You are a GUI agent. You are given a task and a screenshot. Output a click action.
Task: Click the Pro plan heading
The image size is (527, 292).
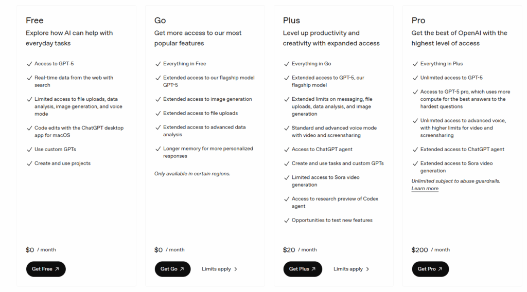coord(418,21)
